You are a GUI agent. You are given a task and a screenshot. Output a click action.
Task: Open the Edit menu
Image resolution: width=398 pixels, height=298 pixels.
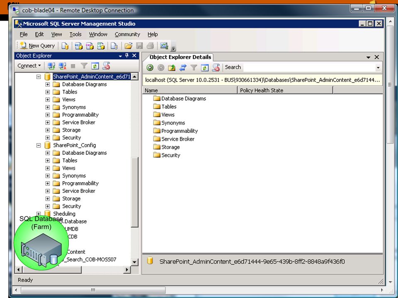coord(39,34)
